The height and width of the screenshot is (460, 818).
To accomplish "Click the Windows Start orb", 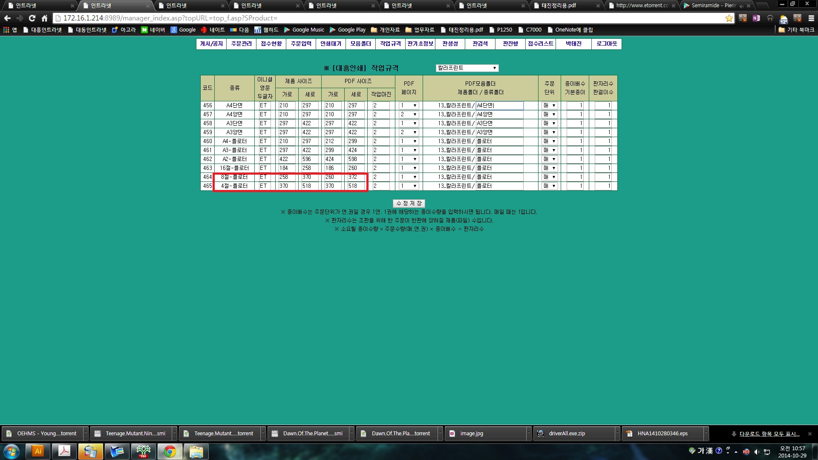I will 12,451.
